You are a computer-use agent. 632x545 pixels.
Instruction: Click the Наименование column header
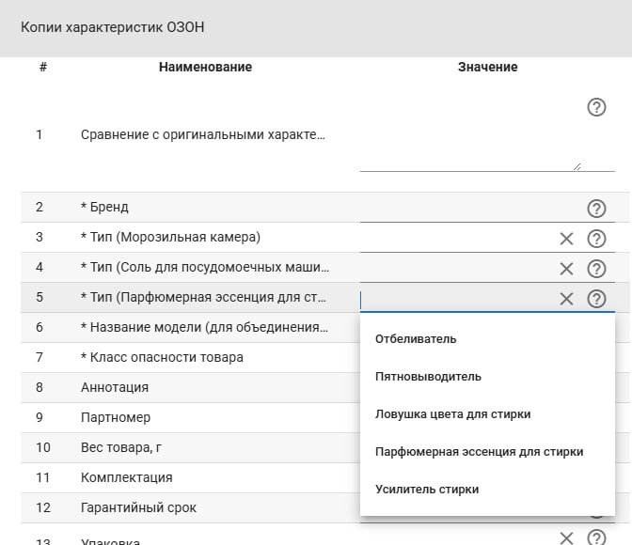pos(205,67)
